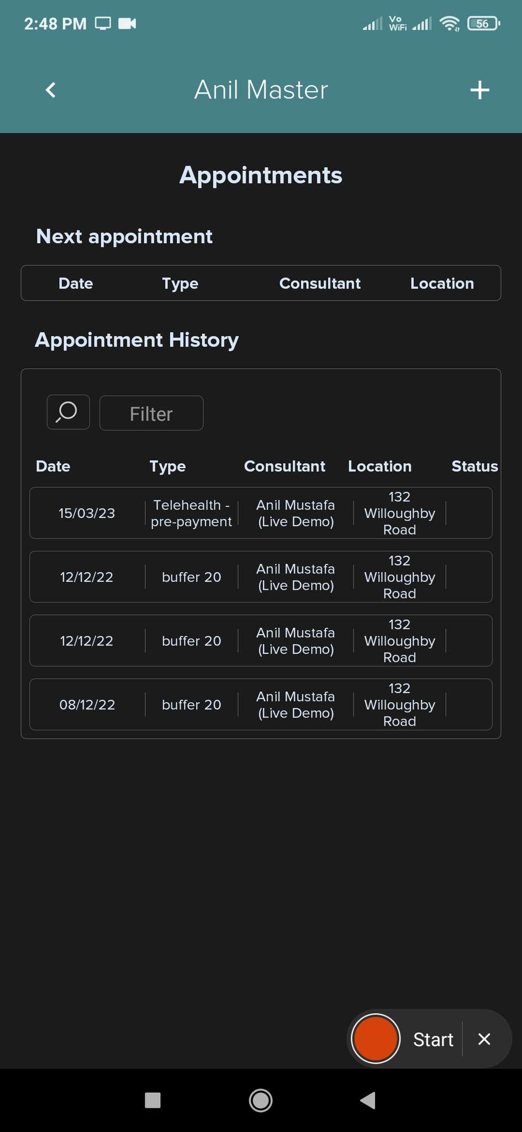
Task: Open the 08/12/22 buffer 20 appointment row
Action: click(x=261, y=705)
